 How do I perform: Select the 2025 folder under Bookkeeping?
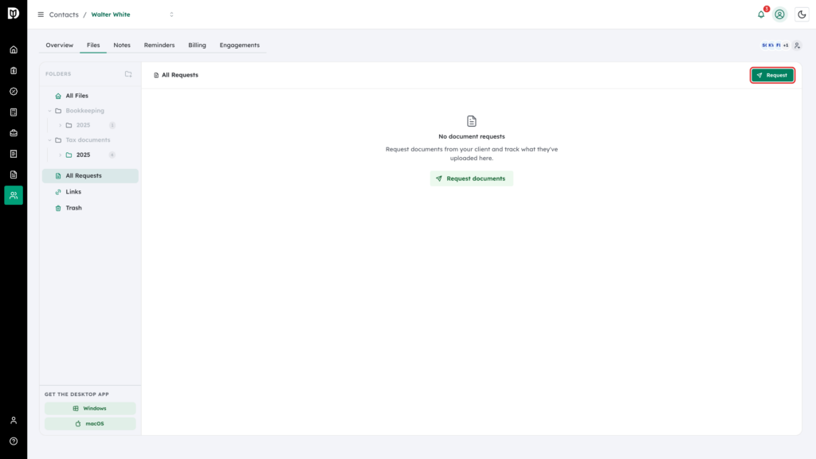(x=83, y=125)
